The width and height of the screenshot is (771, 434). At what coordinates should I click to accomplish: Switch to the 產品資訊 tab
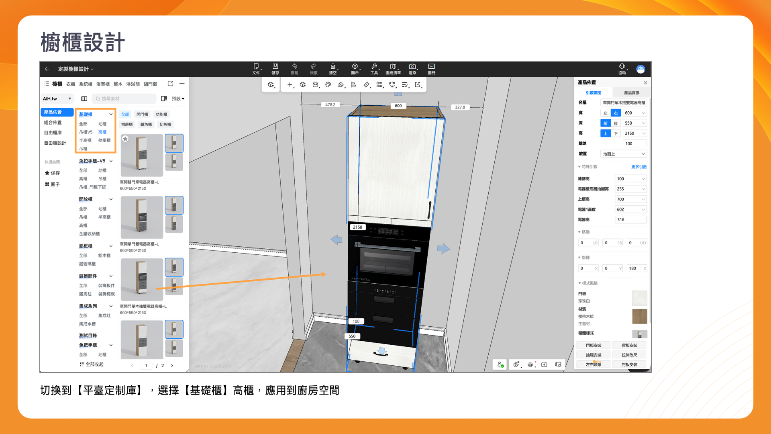pyautogui.click(x=631, y=93)
